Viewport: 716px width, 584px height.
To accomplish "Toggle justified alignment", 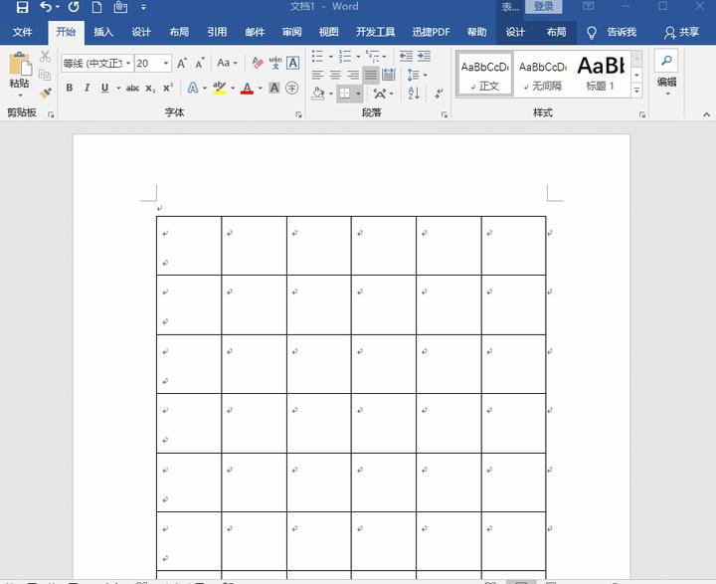I will click(371, 75).
